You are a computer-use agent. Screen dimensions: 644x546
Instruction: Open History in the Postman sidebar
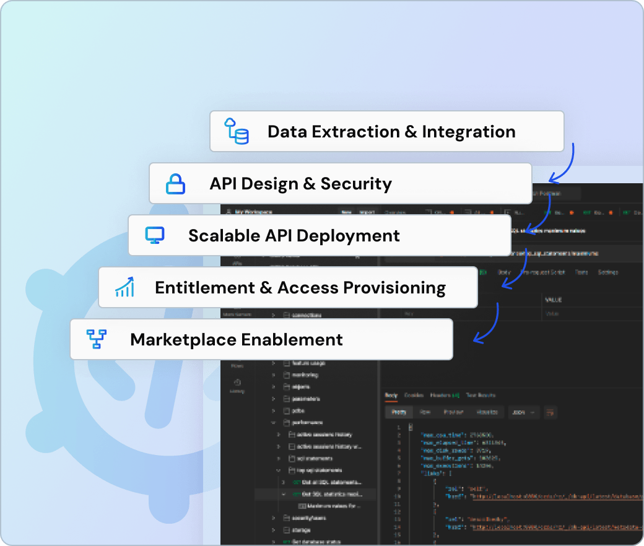click(x=237, y=386)
